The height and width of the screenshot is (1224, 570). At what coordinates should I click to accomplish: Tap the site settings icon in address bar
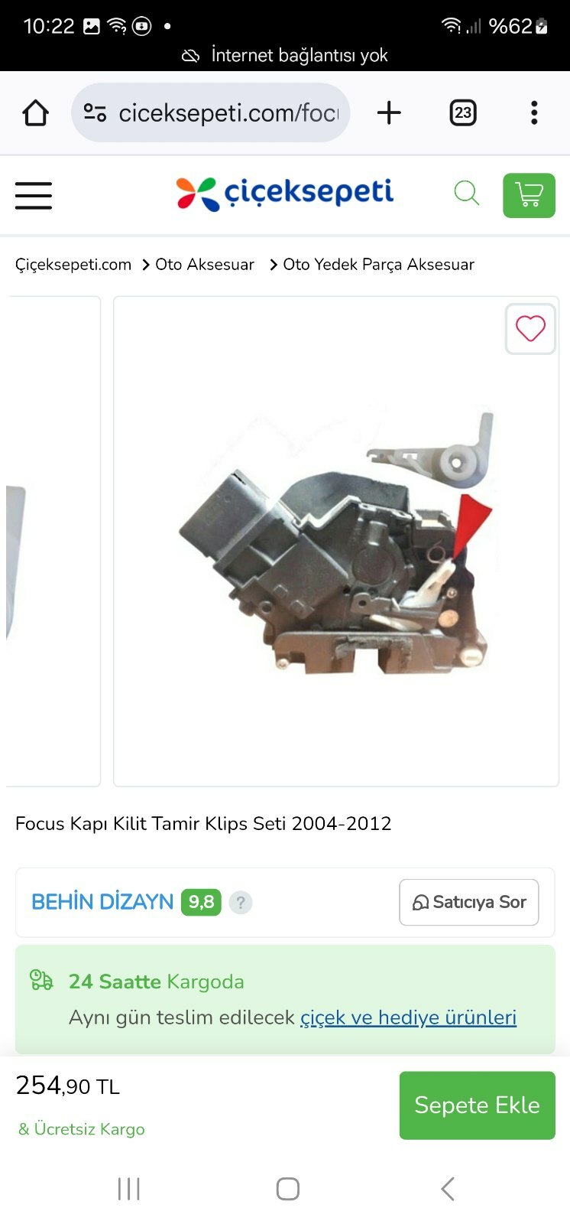click(95, 113)
